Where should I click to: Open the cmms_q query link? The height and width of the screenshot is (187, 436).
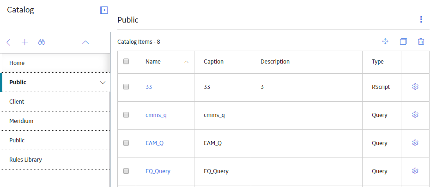click(x=156, y=115)
